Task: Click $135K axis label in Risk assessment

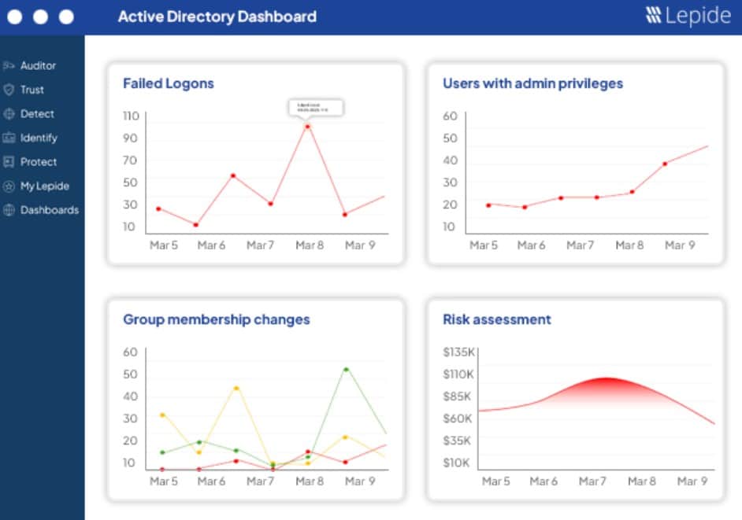Action: coord(458,352)
